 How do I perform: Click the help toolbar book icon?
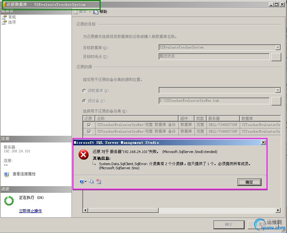coord(95,12)
